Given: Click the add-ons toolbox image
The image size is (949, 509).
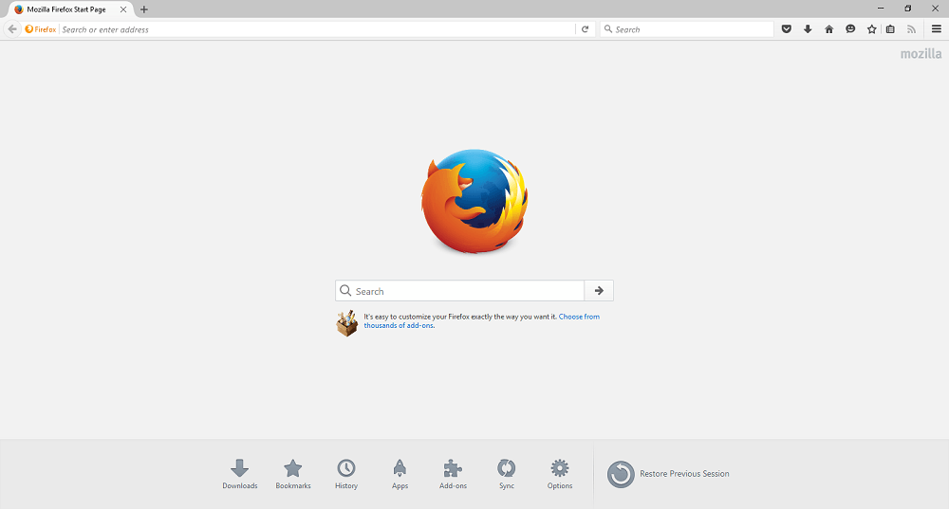Looking at the screenshot, I should pyautogui.click(x=346, y=323).
